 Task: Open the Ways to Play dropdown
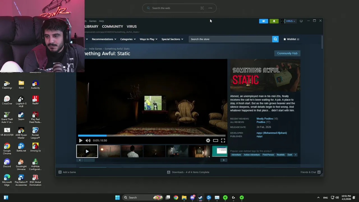[x=148, y=39]
